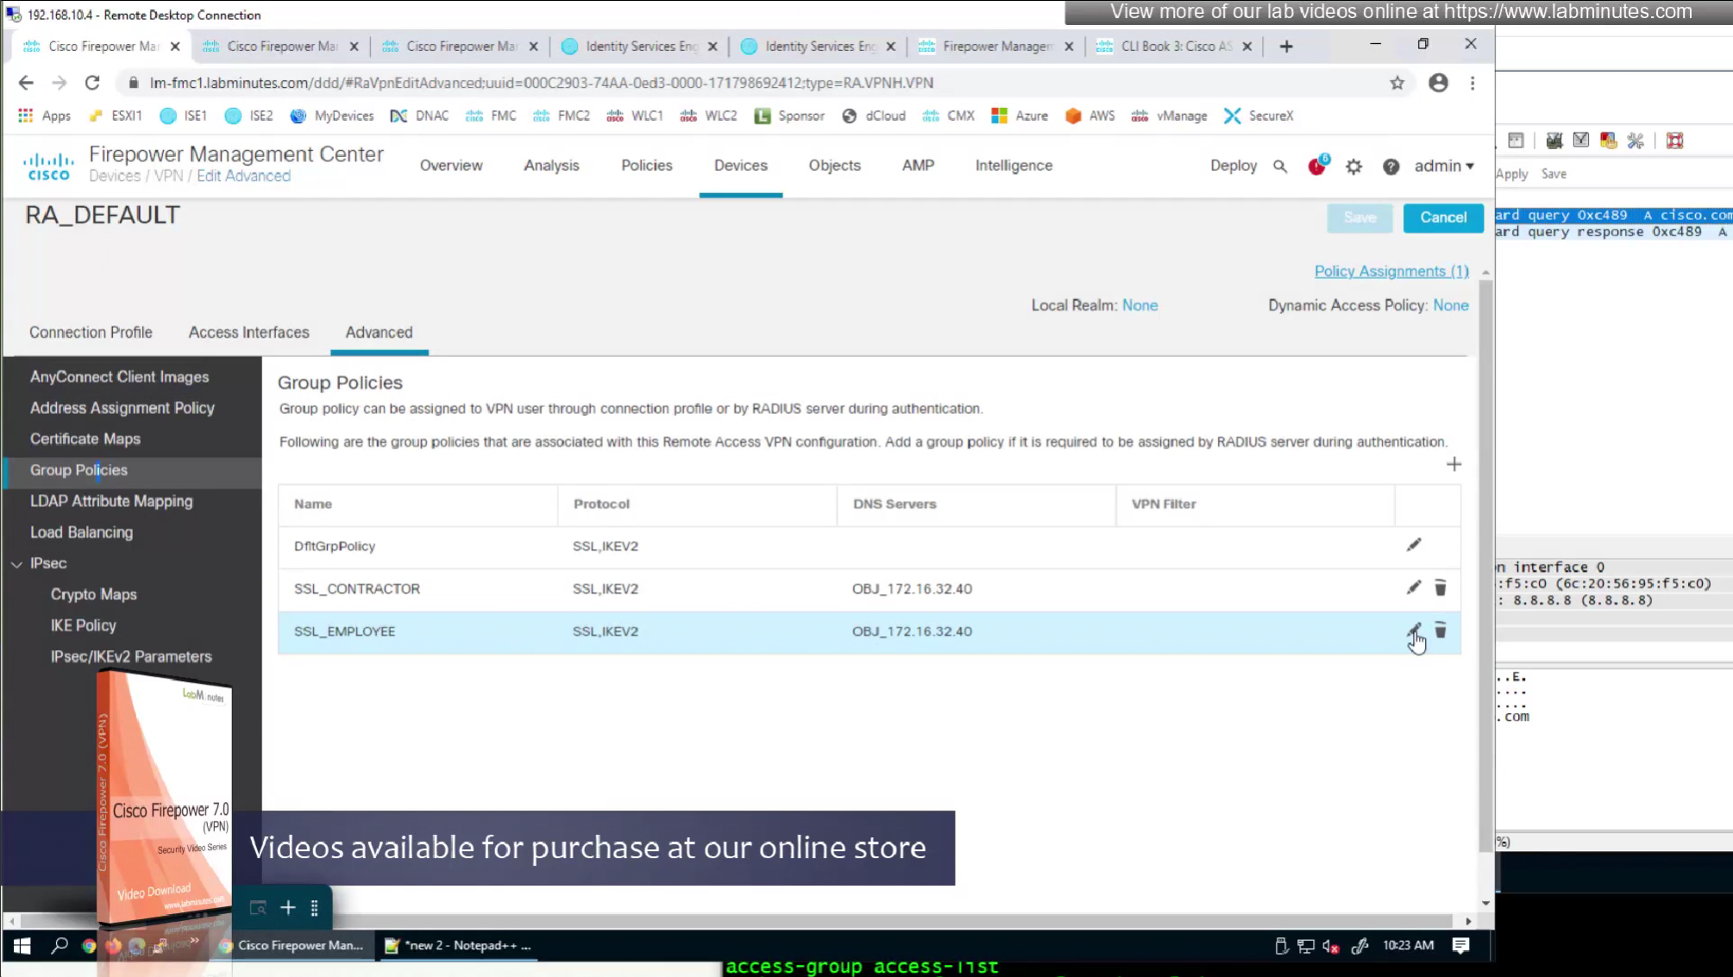The width and height of the screenshot is (1733, 977).
Task: Switch to Connection Profile tab
Action: [91, 333]
